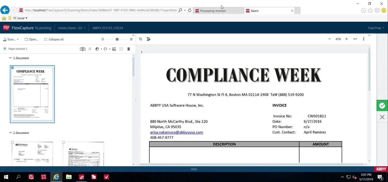Open browser settings gear icon

coord(377,10)
